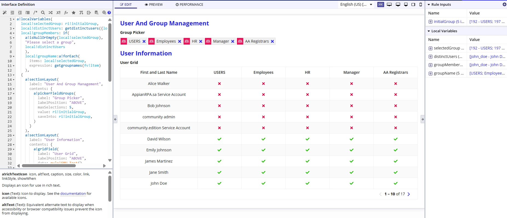Go to next page of User Grid

[x=409, y=194]
